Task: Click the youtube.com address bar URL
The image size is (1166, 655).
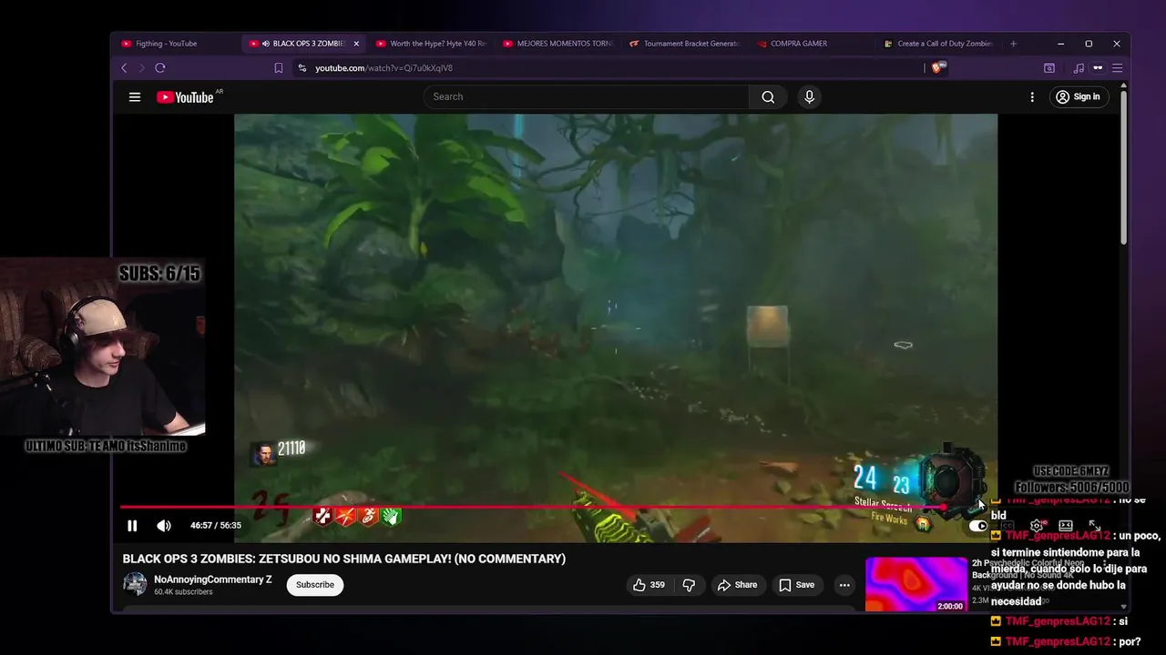Action: (384, 68)
